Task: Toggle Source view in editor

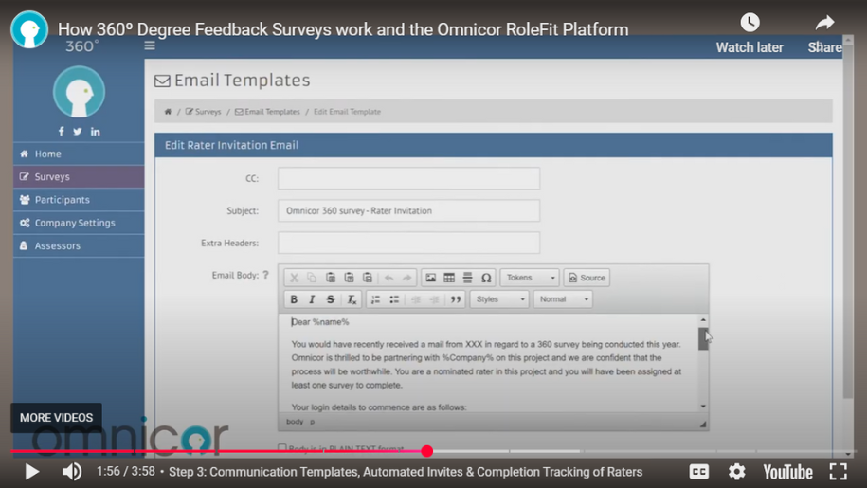Action: tap(587, 278)
